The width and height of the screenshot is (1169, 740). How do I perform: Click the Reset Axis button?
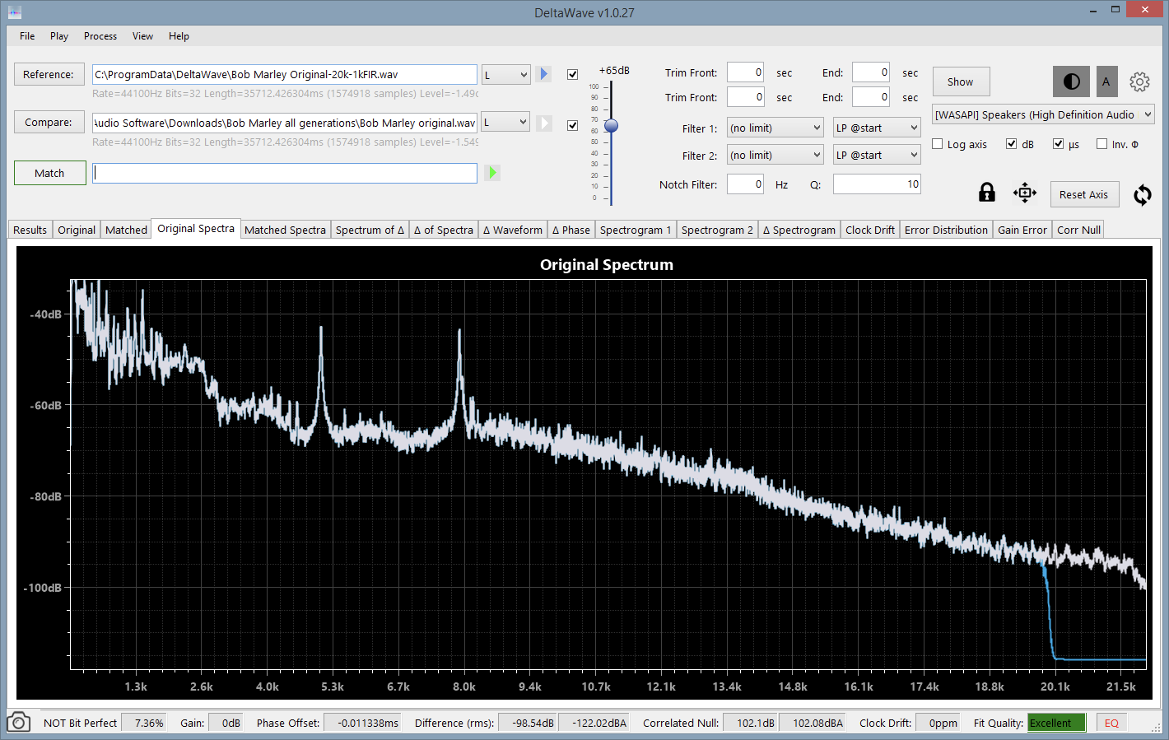coord(1084,194)
